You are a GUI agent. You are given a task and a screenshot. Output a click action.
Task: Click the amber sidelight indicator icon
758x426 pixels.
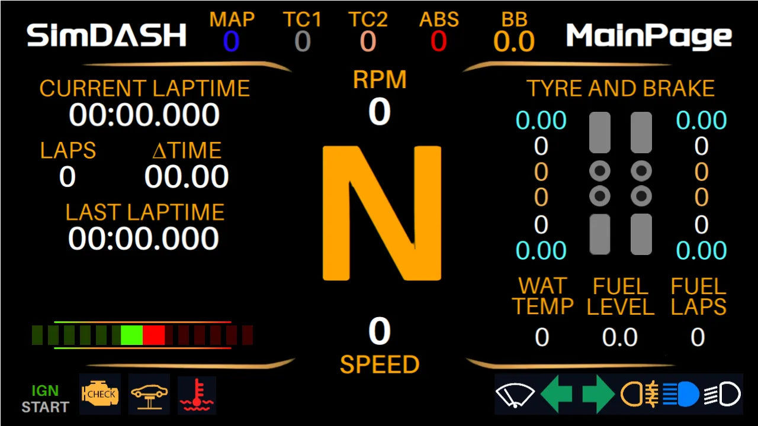[x=631, y=393]
